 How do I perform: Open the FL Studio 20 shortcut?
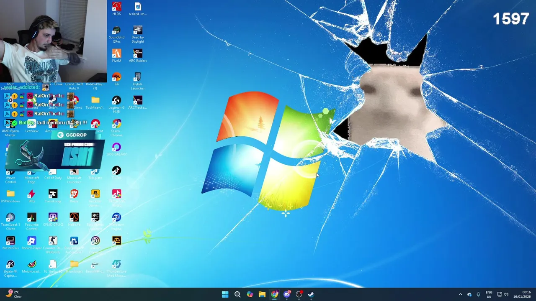pos(53,266)
